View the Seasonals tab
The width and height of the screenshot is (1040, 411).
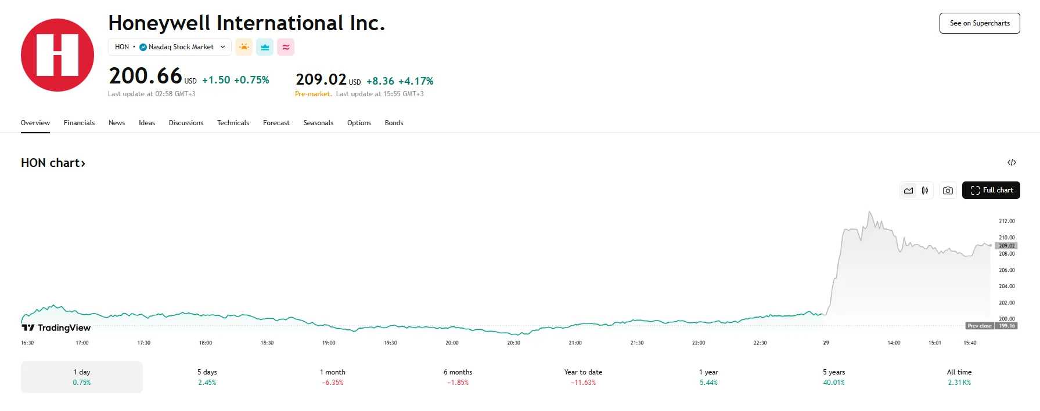[x=318, y=123]
